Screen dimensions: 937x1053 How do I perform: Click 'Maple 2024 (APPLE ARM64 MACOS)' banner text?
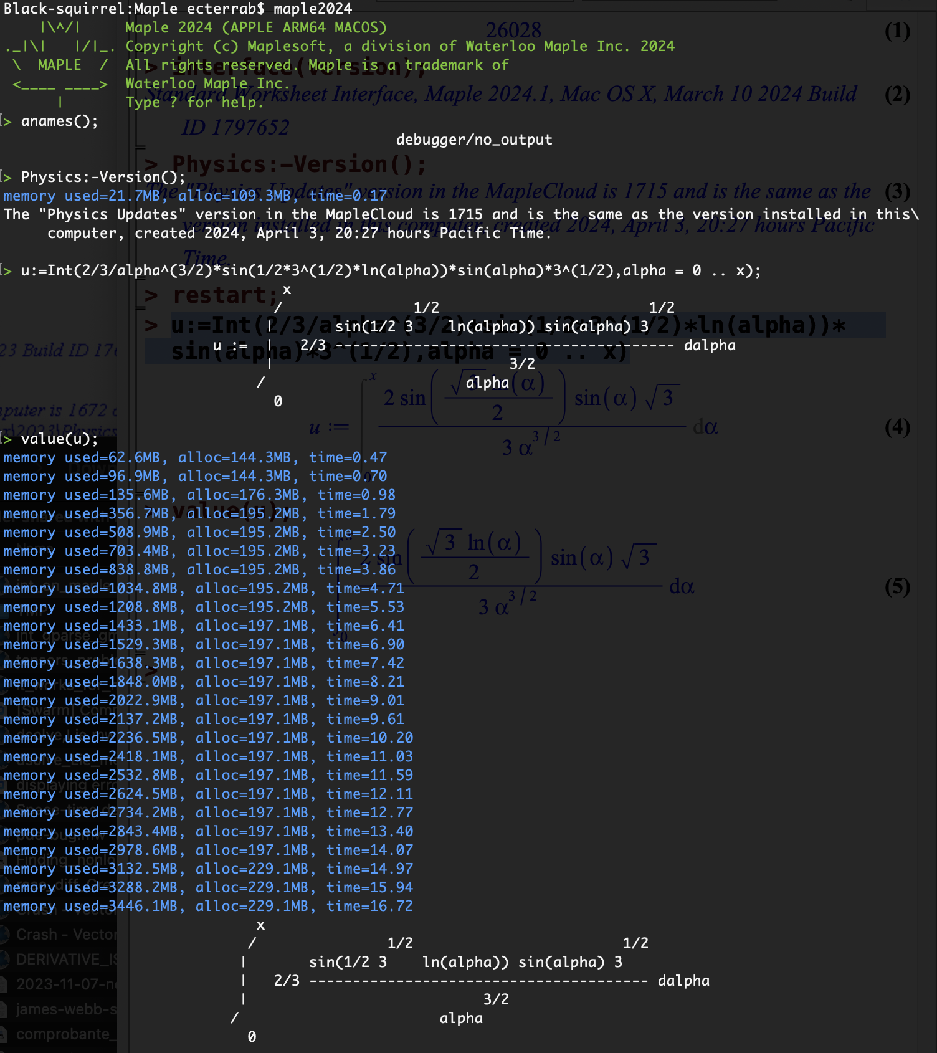click(x=256, y=27)
